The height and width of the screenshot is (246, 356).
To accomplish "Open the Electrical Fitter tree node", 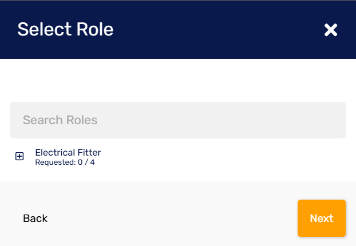I will (19, 156).
